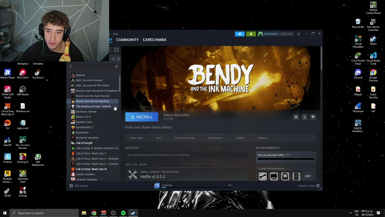
Task: Add game to favorites heart icon
Action: click(x=313, y=117)
